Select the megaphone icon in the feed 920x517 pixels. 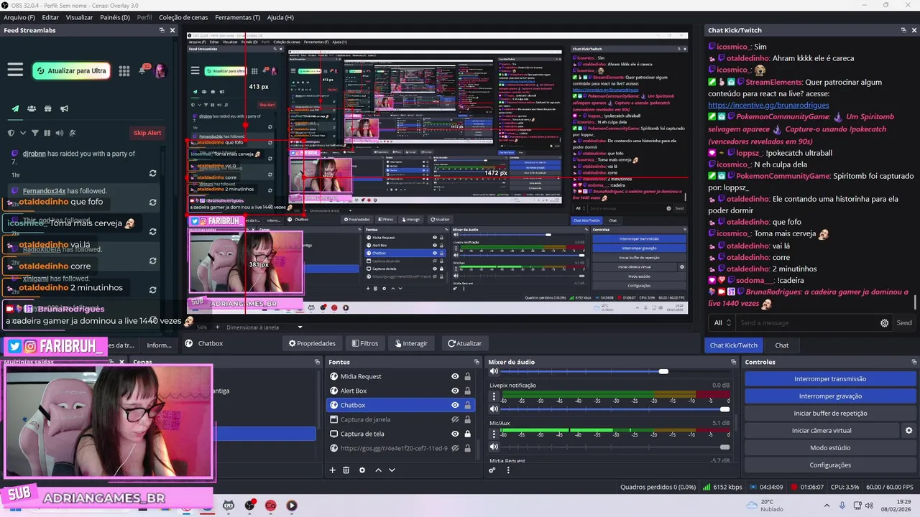64,109
